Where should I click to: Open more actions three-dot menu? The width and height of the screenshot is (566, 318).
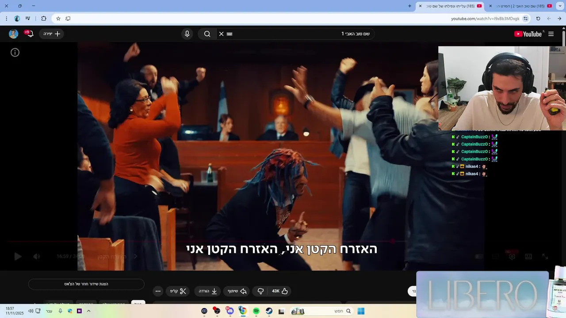coord(158,291)
